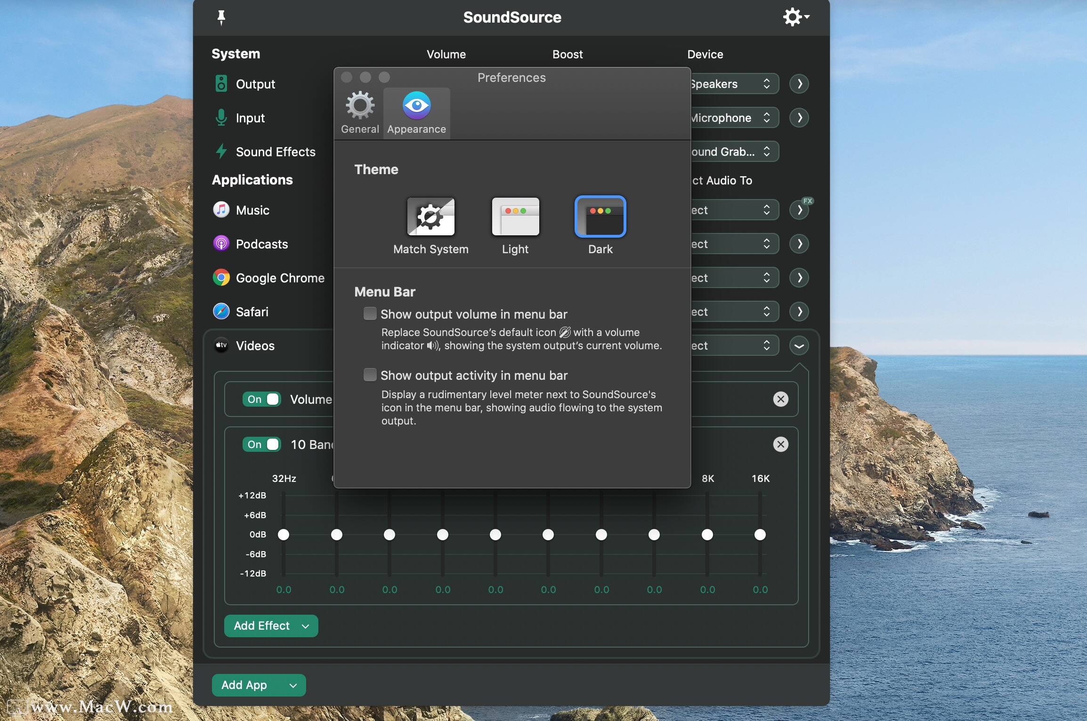Screen dimensions: 1087x721
Task: Click the 32Hz gain value 0.0
Action: point(284,590)
